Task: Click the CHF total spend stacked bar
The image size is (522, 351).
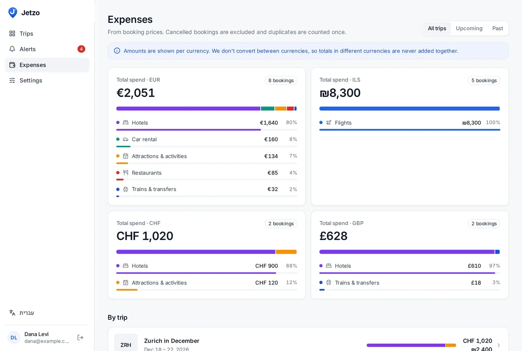Action: click(x=207, y=252)
